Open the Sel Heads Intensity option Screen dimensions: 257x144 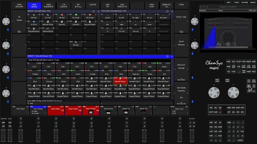(x=181, y=93)
